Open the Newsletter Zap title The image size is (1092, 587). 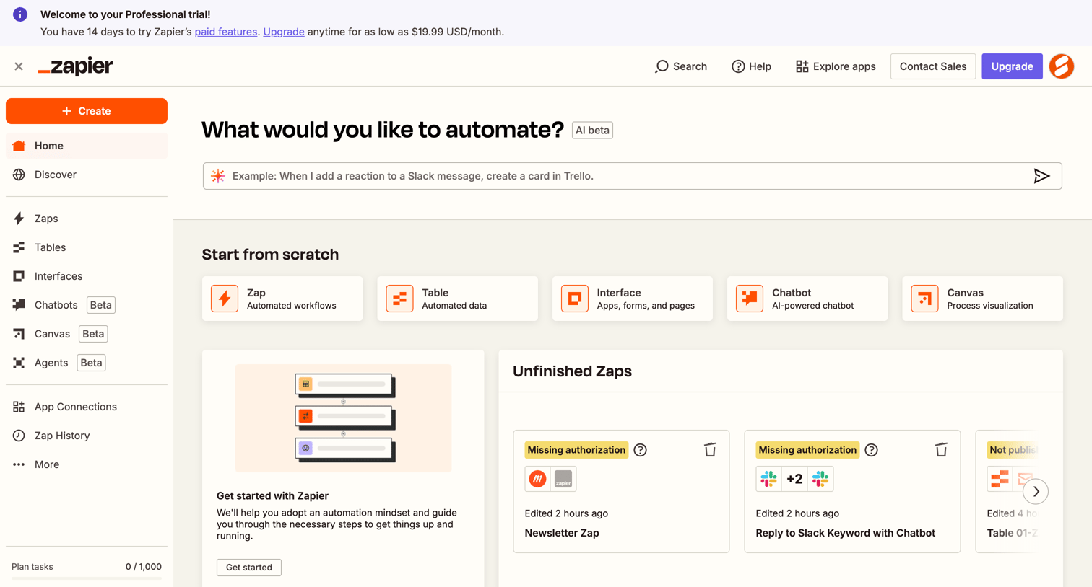(x=562, y=533)
